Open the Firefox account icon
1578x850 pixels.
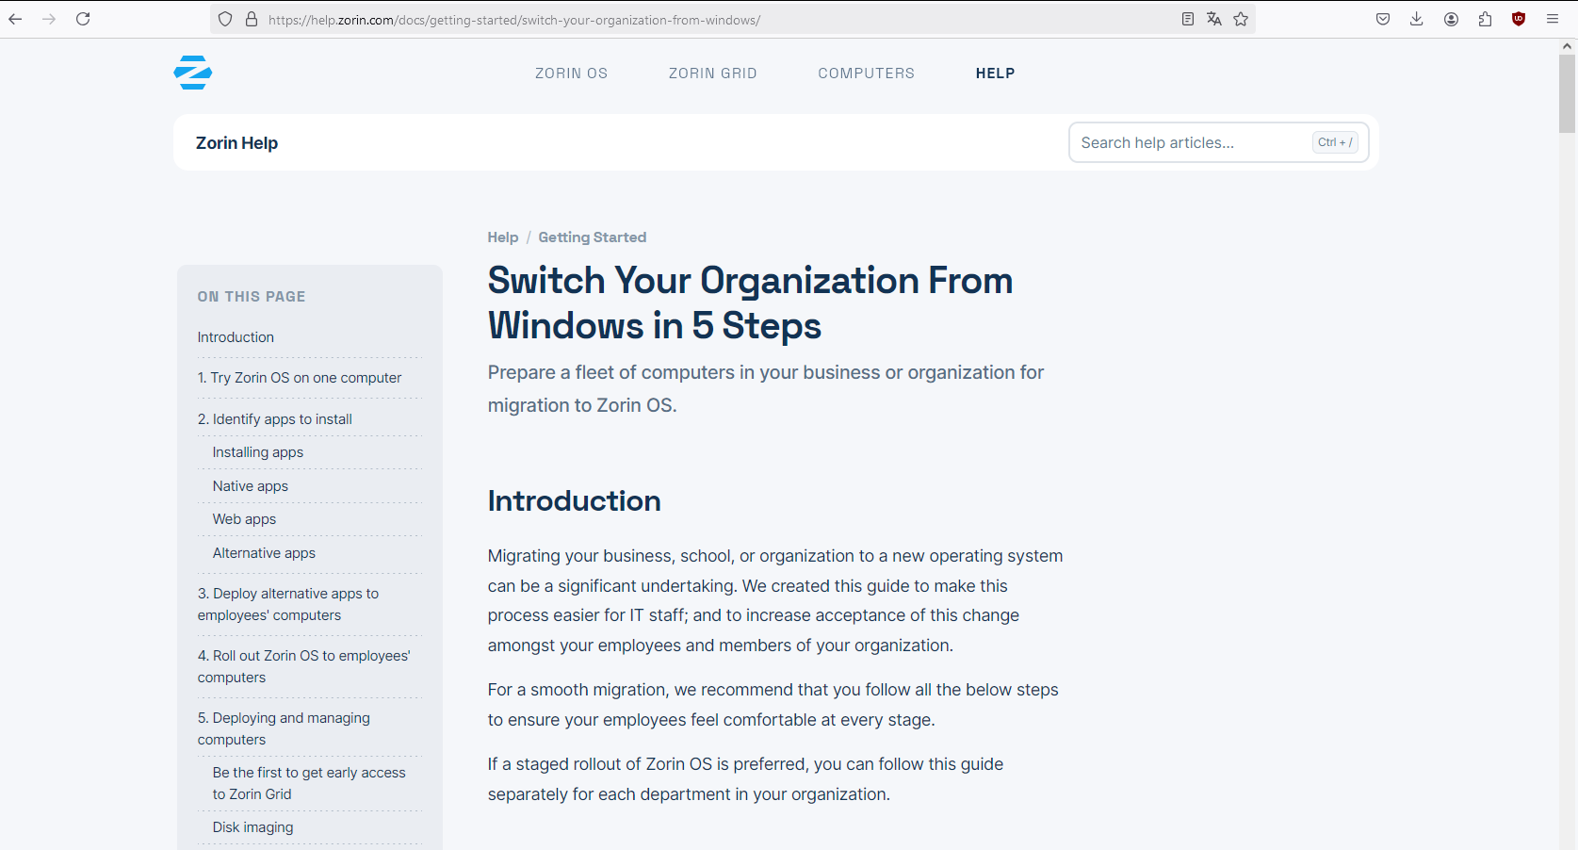coord(1451,19)
